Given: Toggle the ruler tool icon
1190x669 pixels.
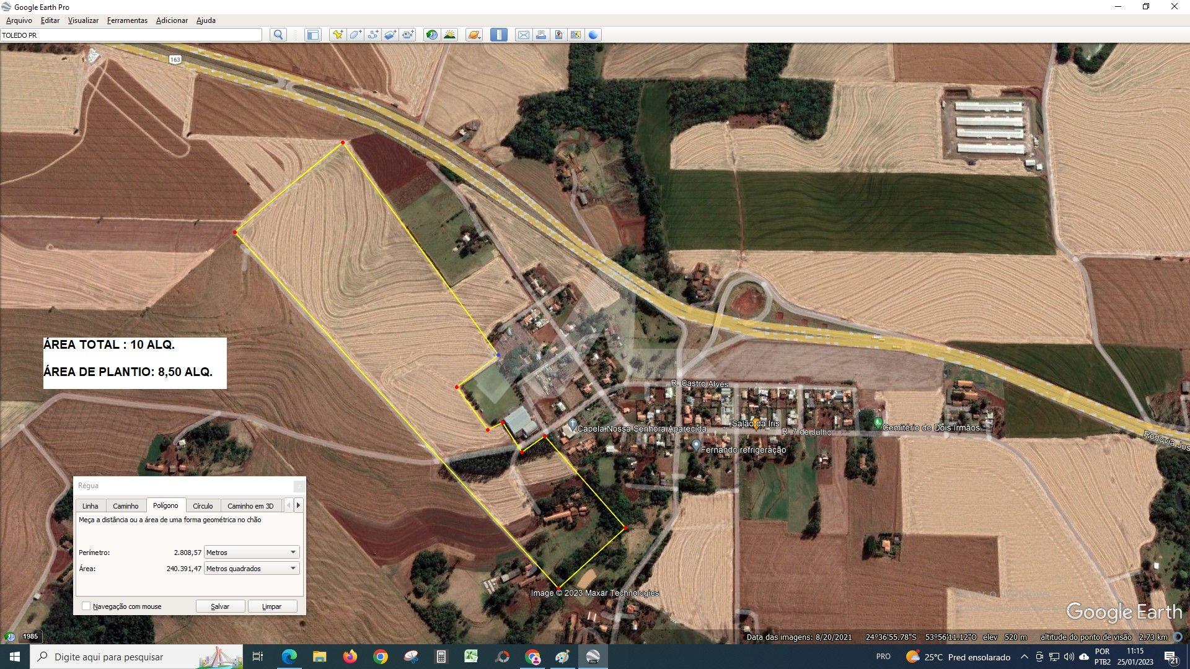Looking at the screenshot, I should tap(498, 35).
